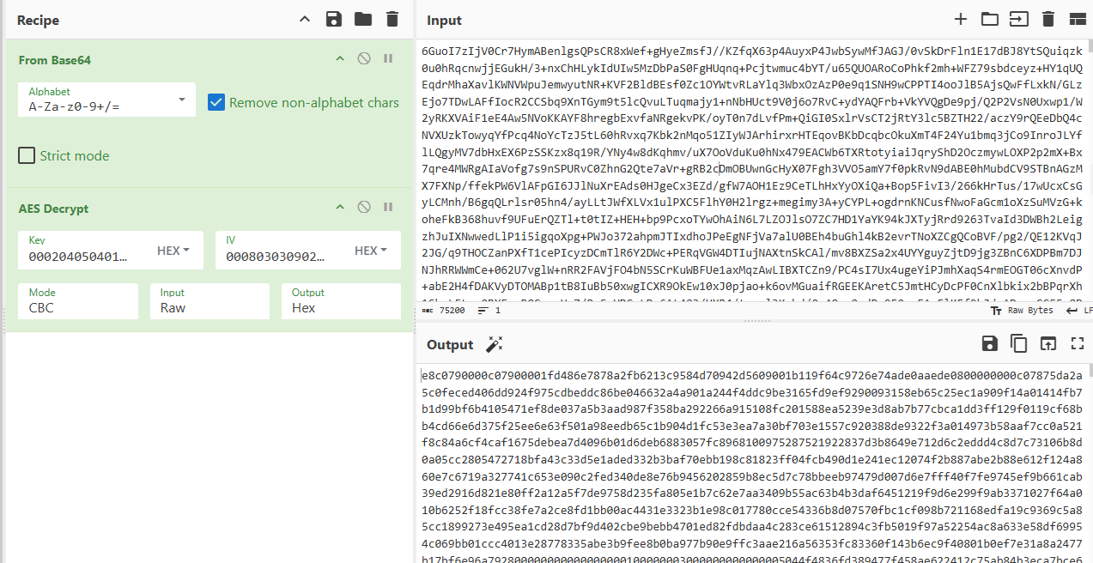Save the current recipe

(x=335, y=19)
